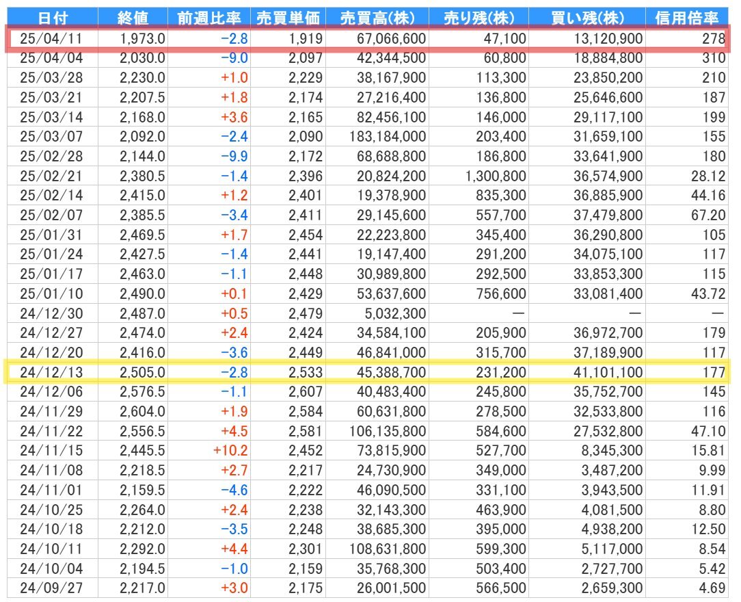The image size is (741, 602).
Task: Click volume value 5,032,300
Action: (395, 313)
